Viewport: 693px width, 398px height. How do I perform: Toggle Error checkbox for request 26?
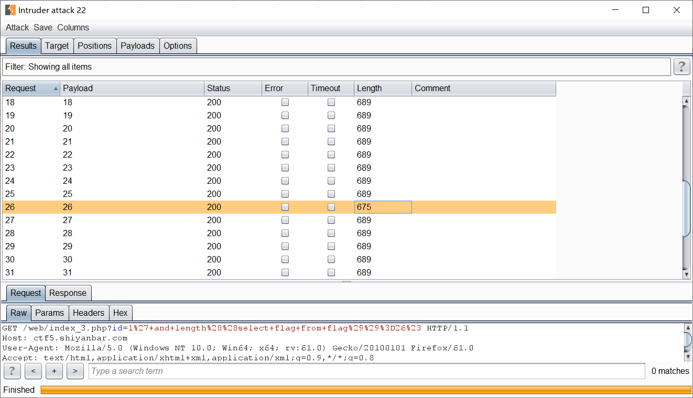click(x=285, y=207)
